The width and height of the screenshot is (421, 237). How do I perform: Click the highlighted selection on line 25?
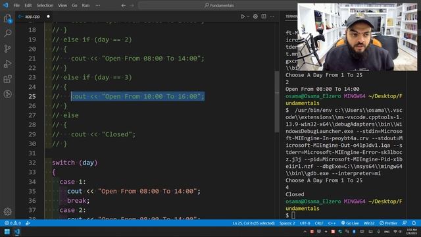point(138,97)
